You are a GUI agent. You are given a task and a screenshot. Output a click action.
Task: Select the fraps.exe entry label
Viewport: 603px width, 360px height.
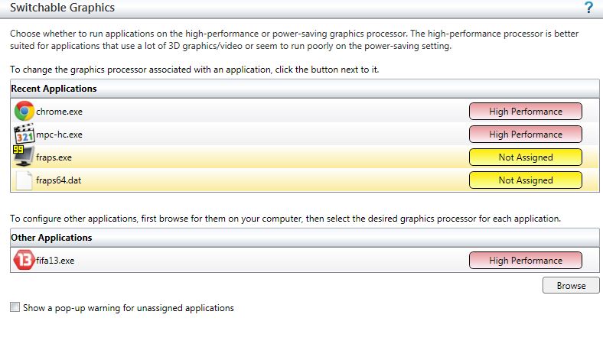pyautogui.click(x=54, y=157)
